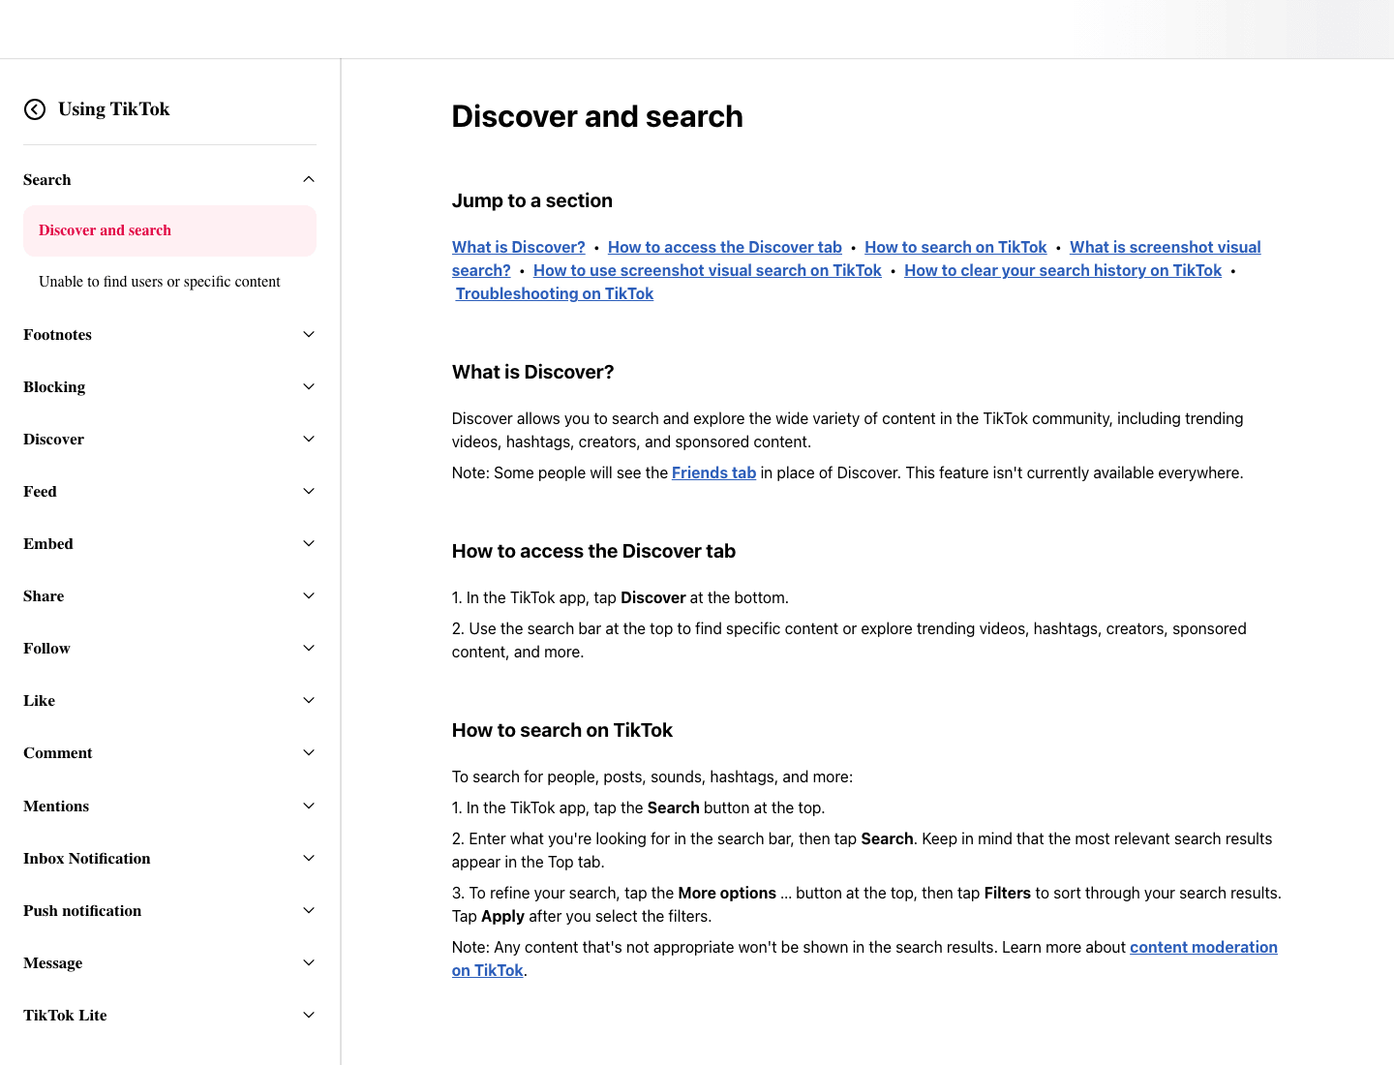The width and height of the screenshot is (1394, 1065).
Task: Open the Mentions sidebar category label
Action: tap(56, 806)
